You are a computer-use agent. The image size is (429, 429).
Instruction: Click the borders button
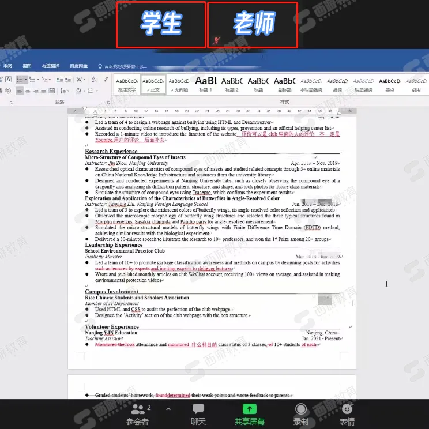click(91, 91)
